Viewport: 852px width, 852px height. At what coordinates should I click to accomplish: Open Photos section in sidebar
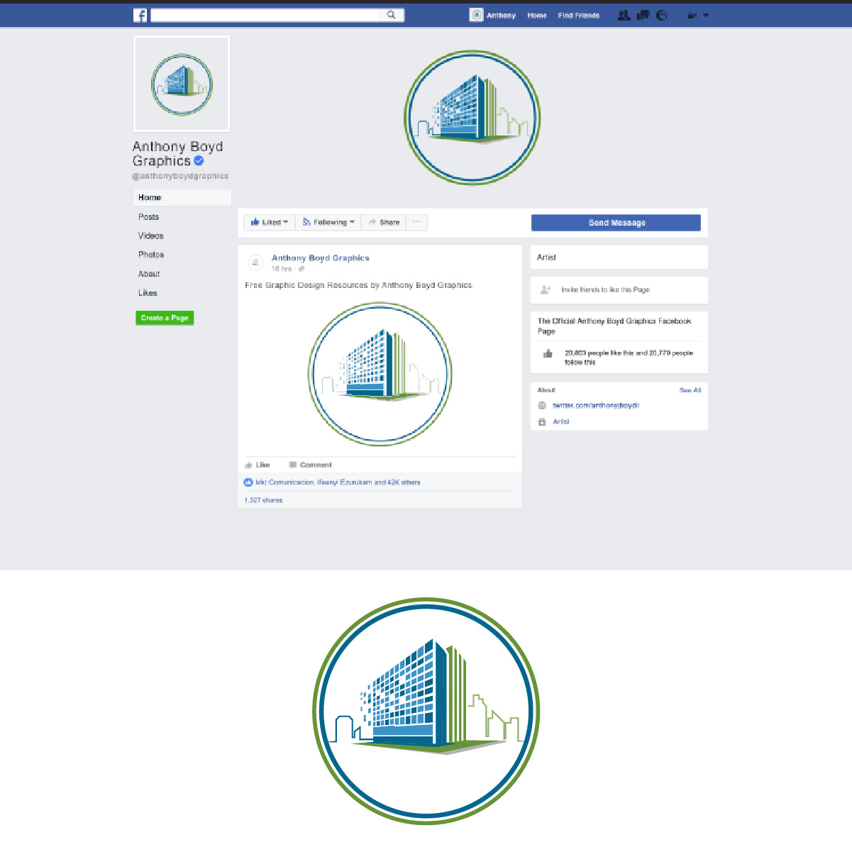[151, 255]
